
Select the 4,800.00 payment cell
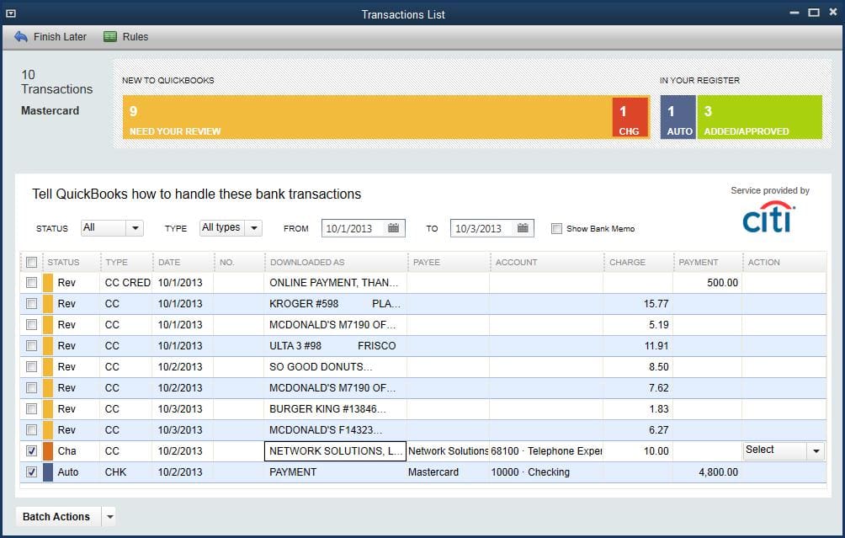[707, 471]
